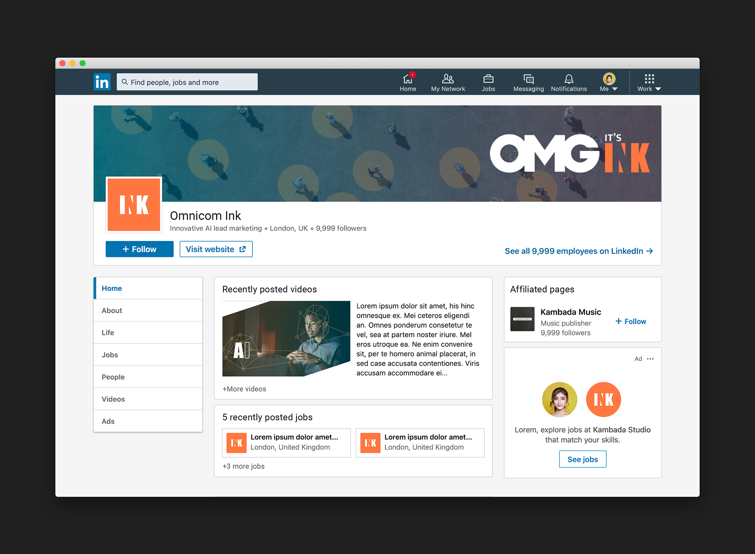
Task: Switch to the Life tab
Action: tap(148, 332)
